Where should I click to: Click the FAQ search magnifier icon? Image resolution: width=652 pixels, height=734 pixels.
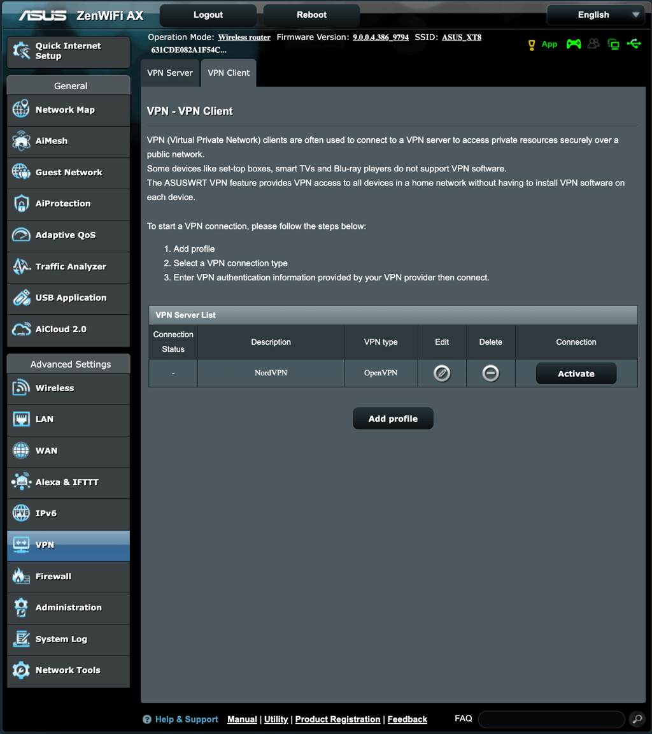[637, 719]
